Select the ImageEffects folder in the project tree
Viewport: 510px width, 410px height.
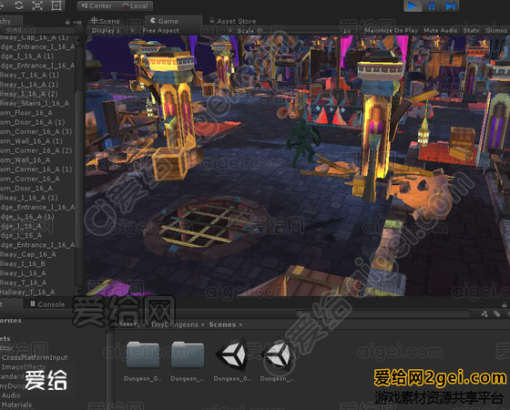tap(24, 366)
